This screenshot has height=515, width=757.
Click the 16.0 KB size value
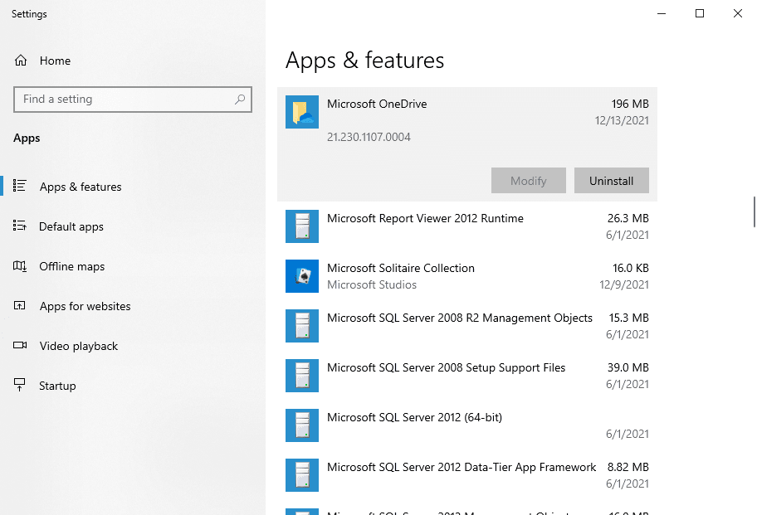(631, 268)
